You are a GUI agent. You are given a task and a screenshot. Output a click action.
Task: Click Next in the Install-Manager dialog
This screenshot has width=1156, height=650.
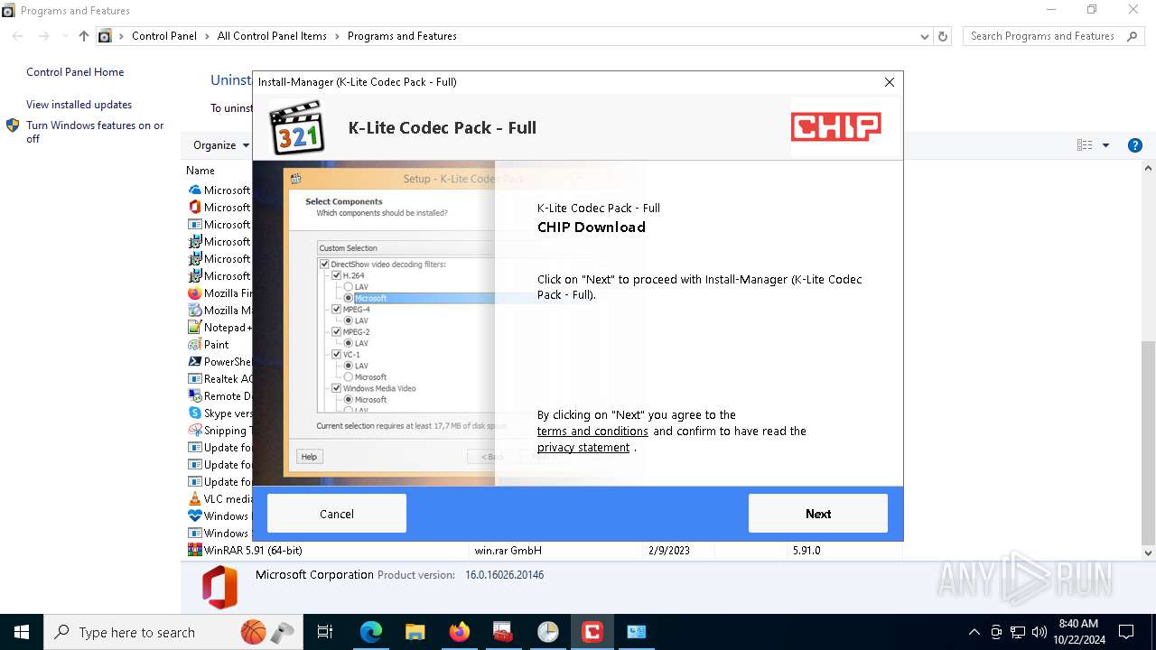point(817,514)
